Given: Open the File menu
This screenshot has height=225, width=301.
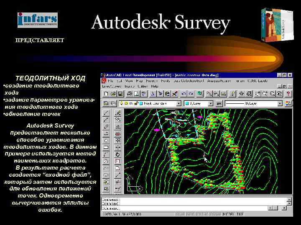Looking at the screenshot, I should (x=110, y=81).
